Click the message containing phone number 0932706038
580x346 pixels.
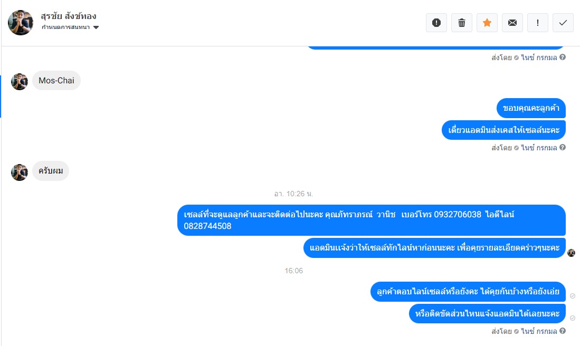click(x=372, y=220)
